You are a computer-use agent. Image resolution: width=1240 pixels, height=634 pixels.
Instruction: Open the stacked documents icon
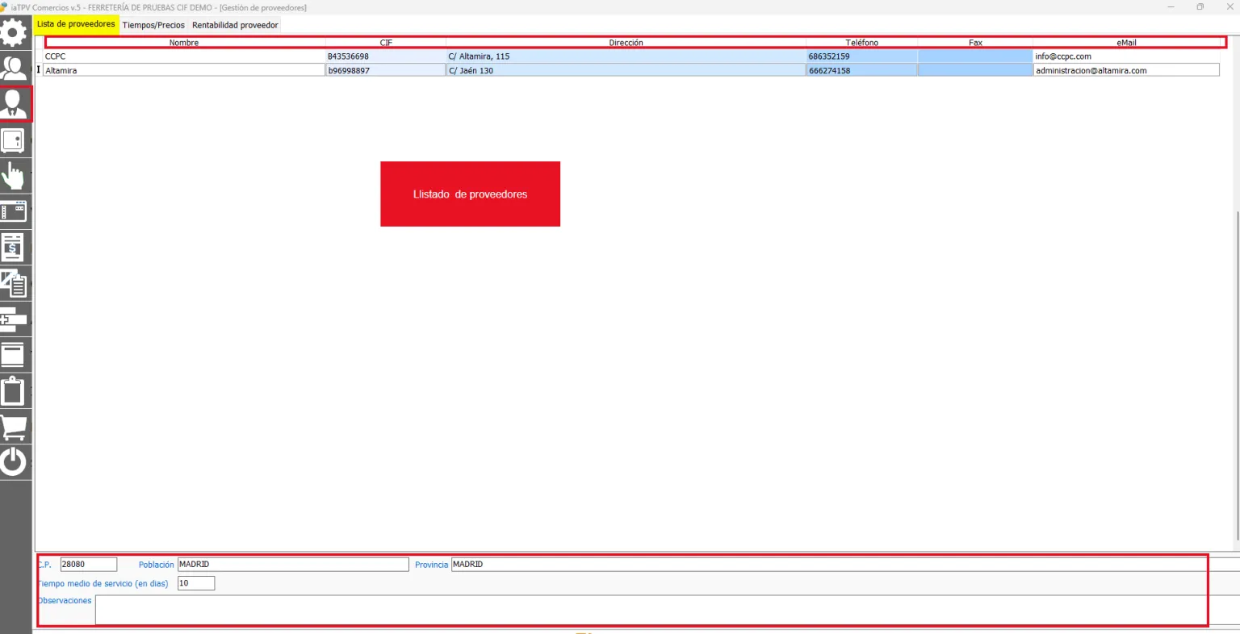click(x=14, y=283)
